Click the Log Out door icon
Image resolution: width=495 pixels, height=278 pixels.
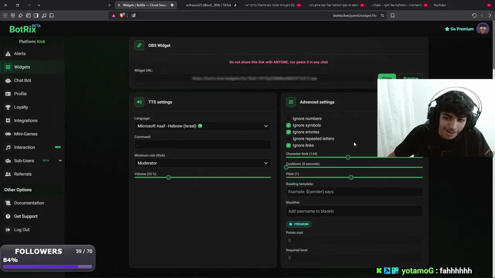click(x=8, y=230)
